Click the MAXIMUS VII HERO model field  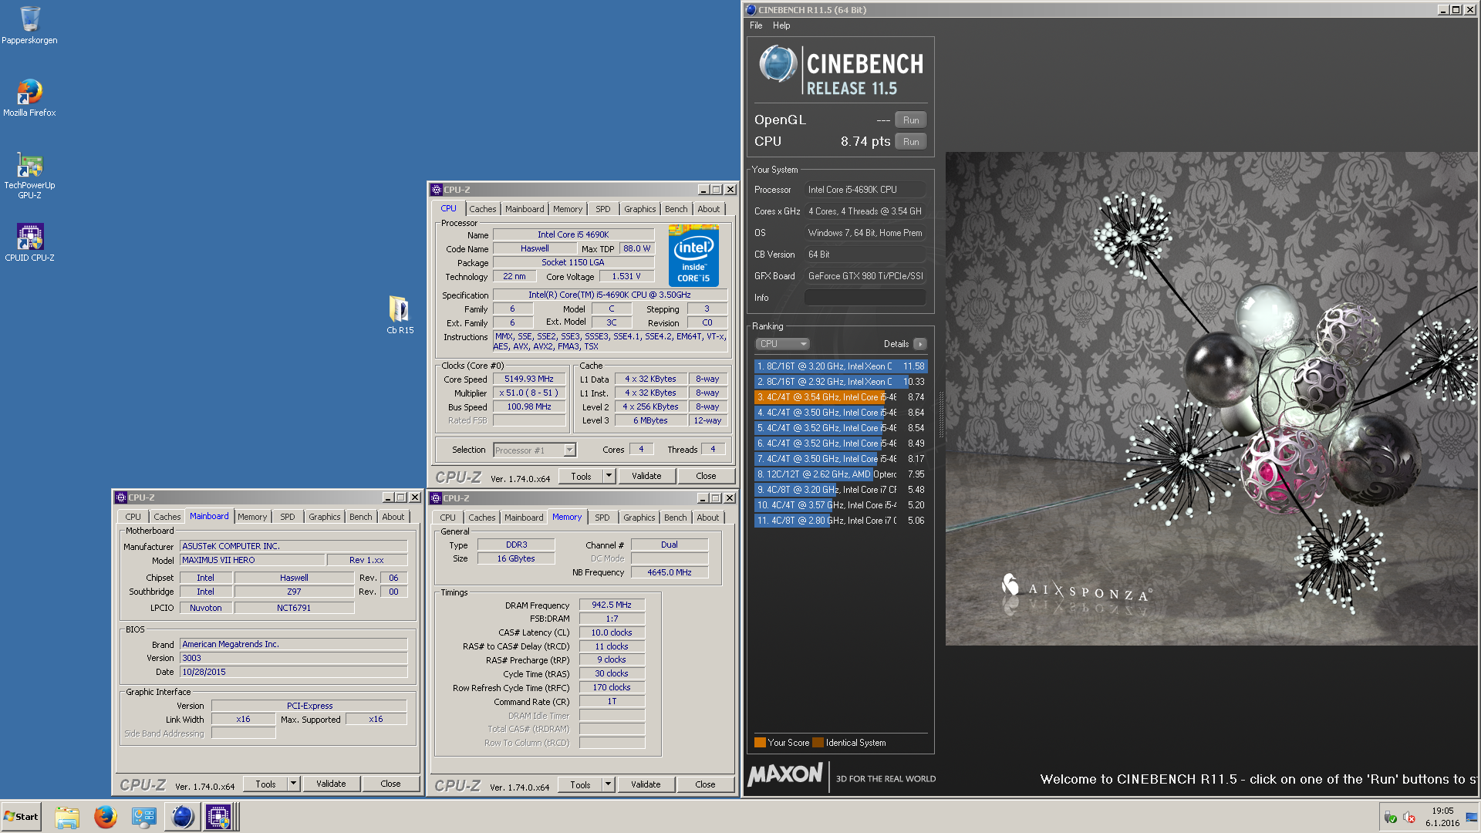251,561
